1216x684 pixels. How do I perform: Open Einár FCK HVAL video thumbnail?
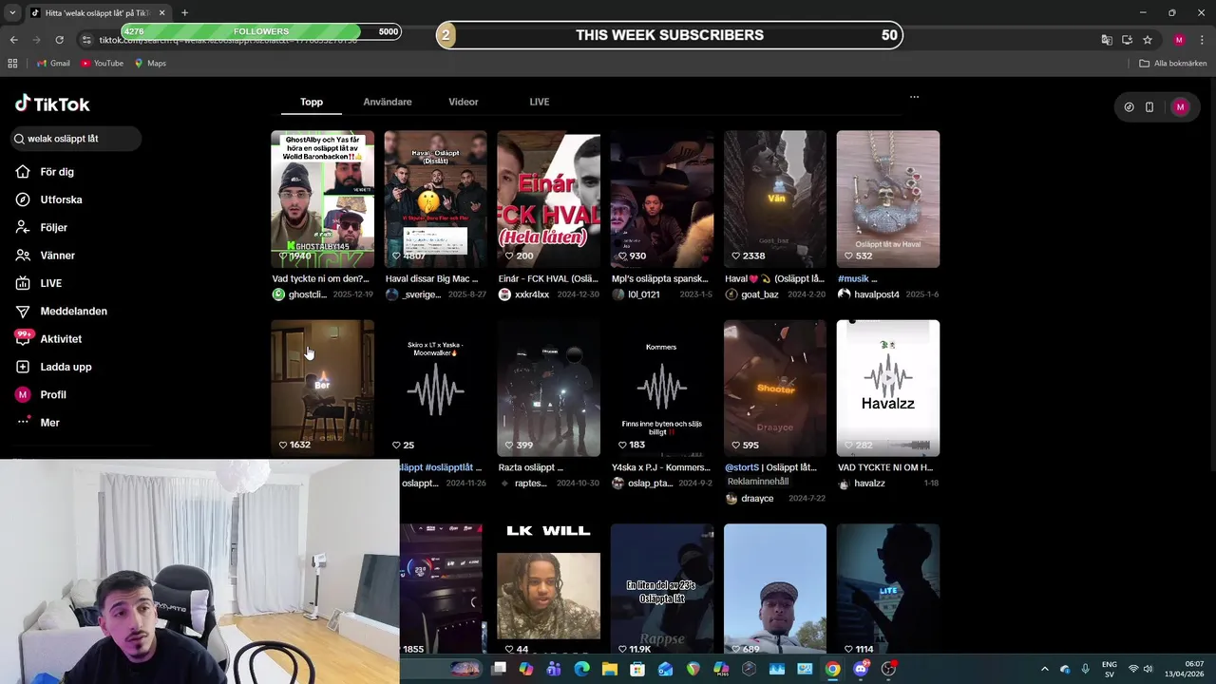pyautogui.click(x=549, y=199)
